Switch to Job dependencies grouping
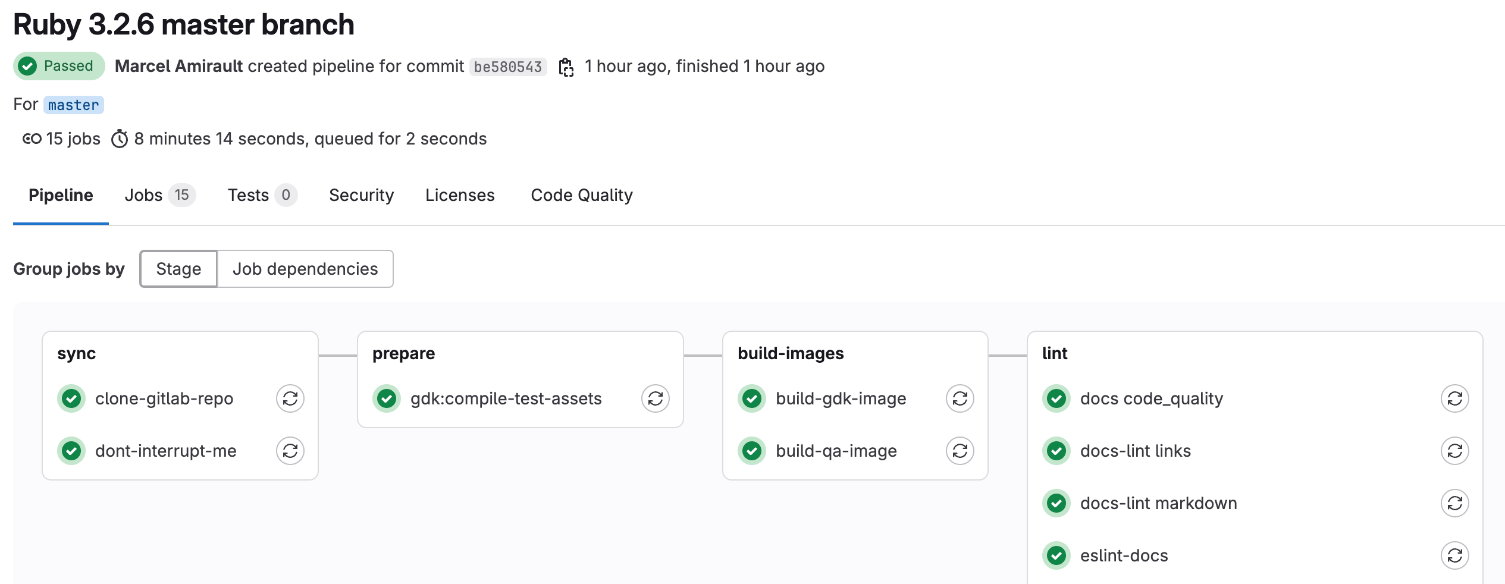 coord(306,269)
